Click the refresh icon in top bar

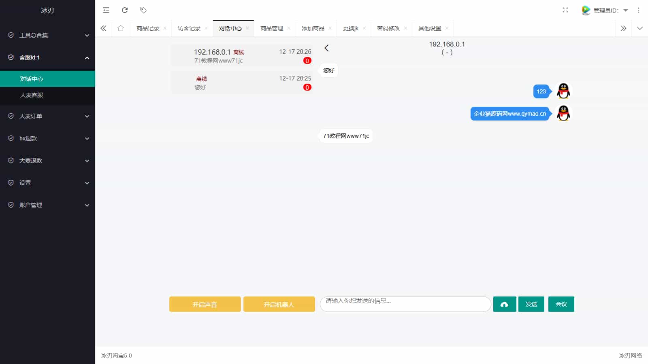pos(125,10)
